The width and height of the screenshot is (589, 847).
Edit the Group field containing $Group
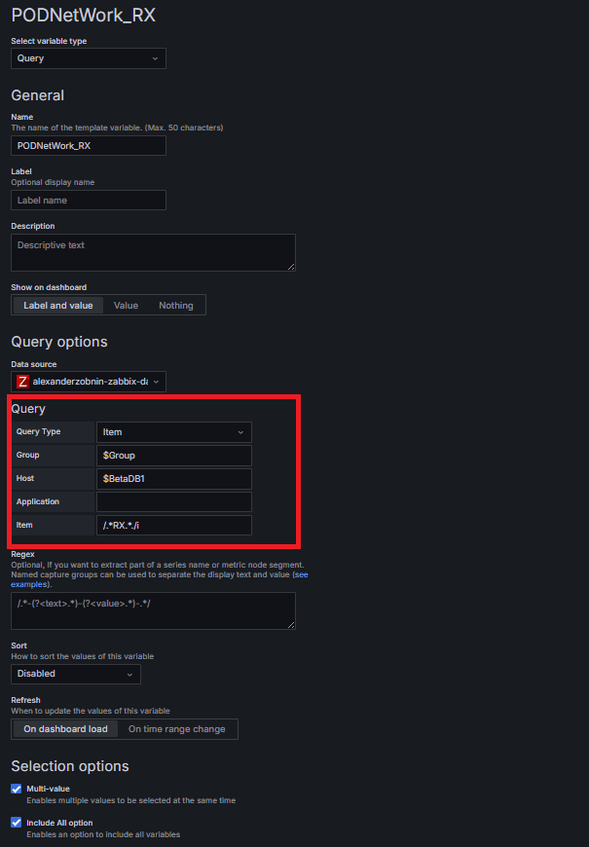[173, 456]
